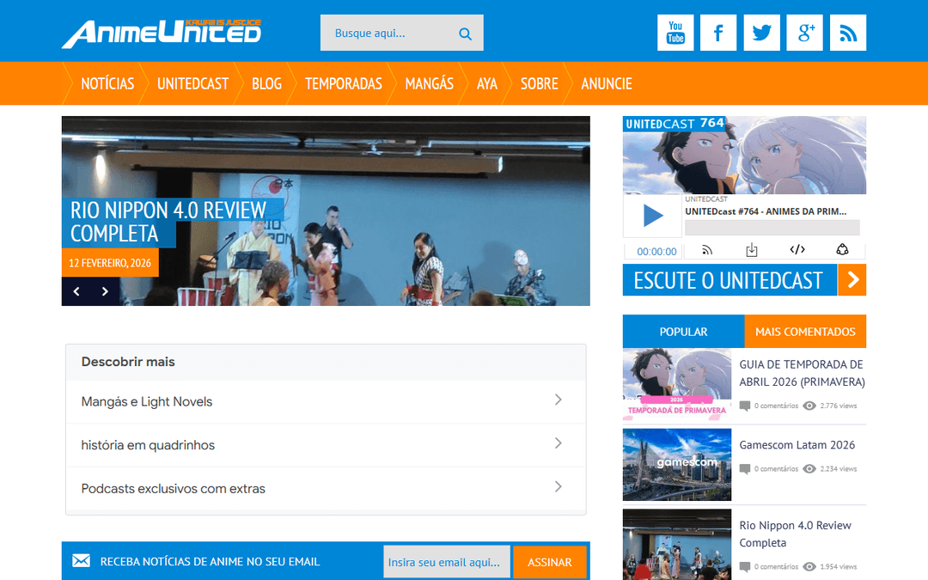Viewport: 928px width, 580px height.
Task: Click the search magnifier icon
Action: pos(465,34)
